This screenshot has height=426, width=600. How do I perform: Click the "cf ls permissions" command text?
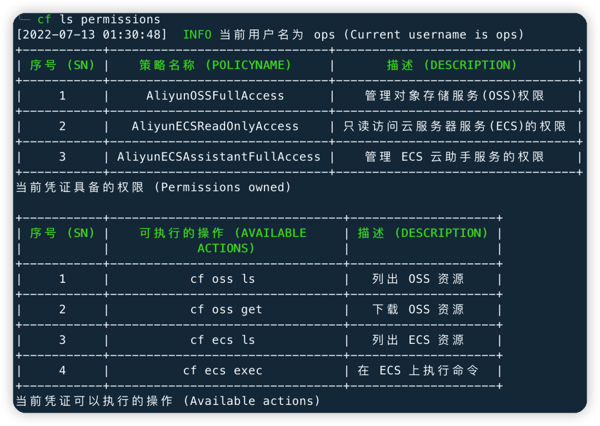99,20
